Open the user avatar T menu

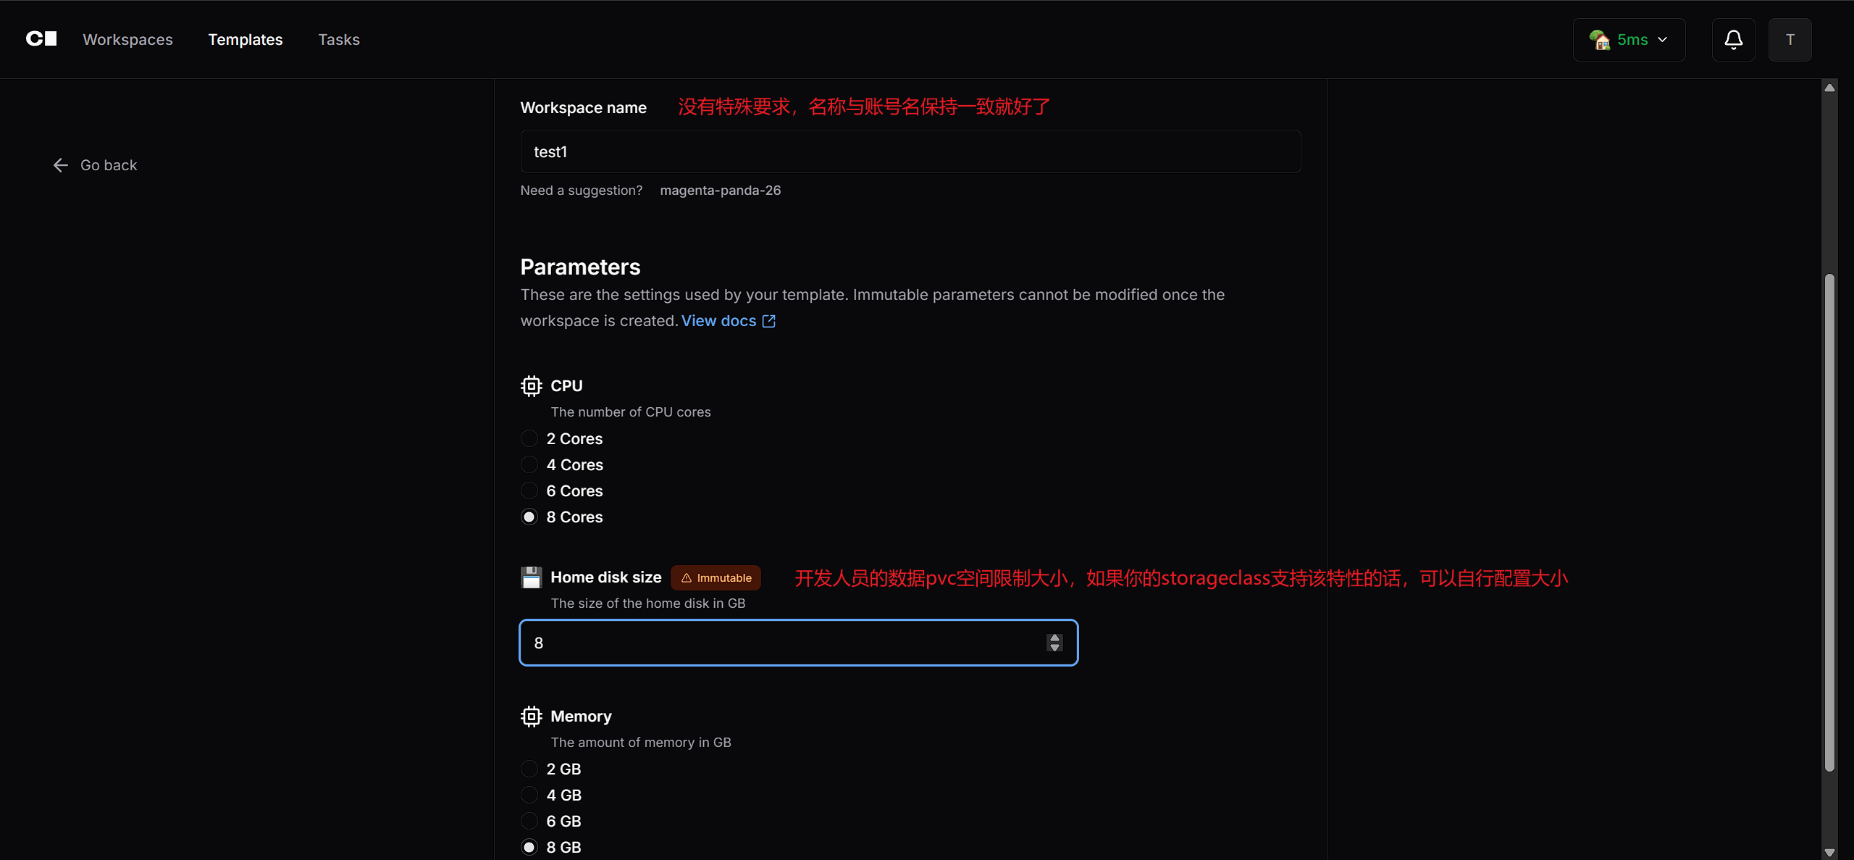[x=1790, y=40]
